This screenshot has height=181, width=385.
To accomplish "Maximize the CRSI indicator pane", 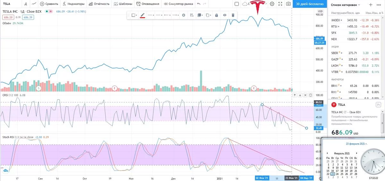I will pyautogui.click(x=310, y=95).
